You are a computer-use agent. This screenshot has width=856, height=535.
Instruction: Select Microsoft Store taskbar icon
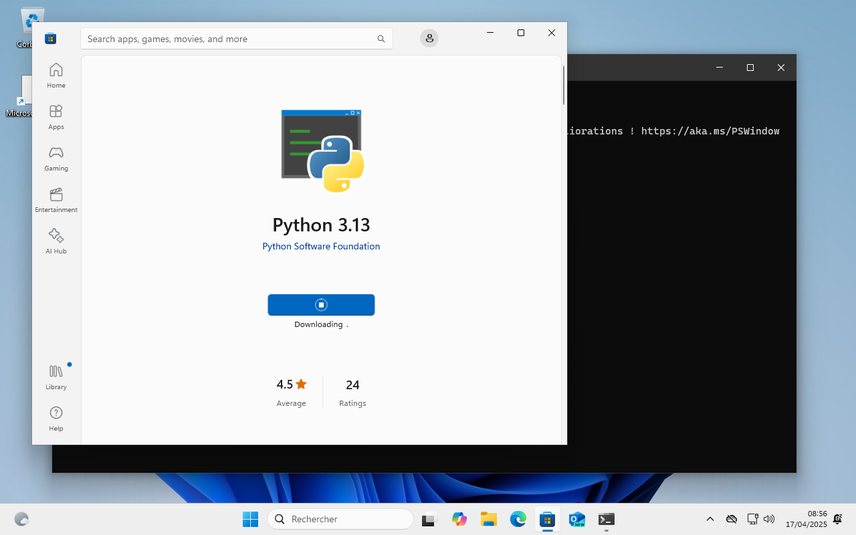tap(548, 519)
